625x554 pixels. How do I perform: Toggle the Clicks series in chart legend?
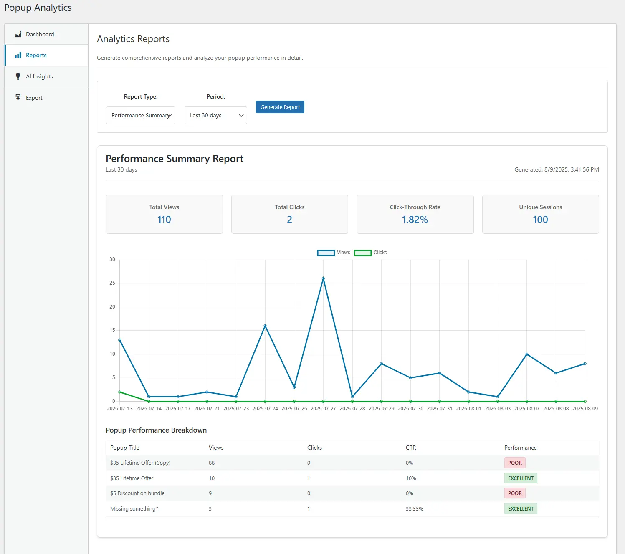[380, 253]
